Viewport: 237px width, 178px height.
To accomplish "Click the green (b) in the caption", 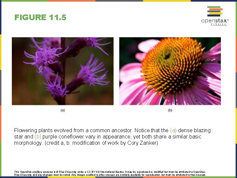I will 38,136.
